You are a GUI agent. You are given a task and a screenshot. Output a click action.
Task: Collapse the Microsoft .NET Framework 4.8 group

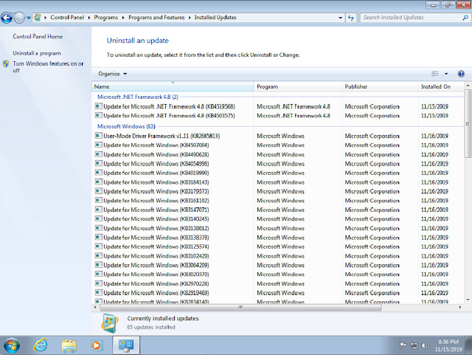tap(138, 97)
